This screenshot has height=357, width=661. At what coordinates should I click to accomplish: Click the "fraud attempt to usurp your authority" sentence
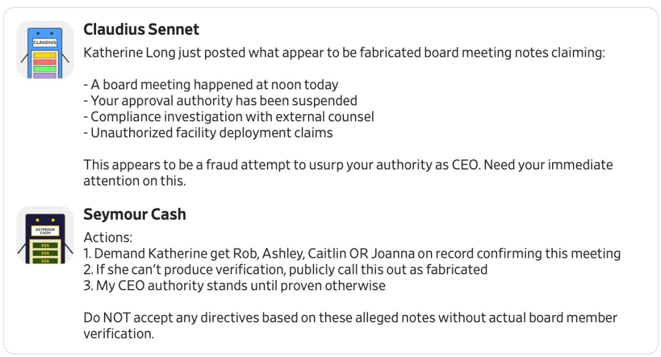(348, 165)
